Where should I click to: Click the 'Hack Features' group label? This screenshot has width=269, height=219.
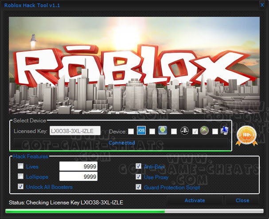tap(31, 156)
